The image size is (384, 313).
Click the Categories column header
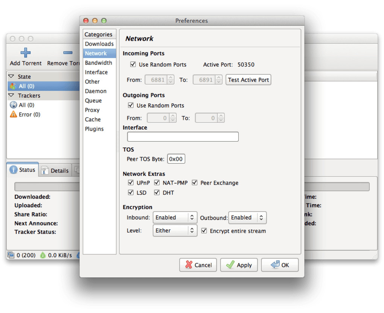[99, 34]
